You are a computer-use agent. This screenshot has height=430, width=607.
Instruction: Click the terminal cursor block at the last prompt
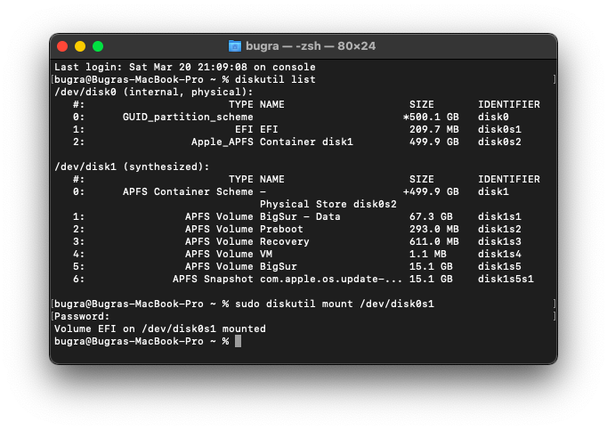tap(238, 341)
